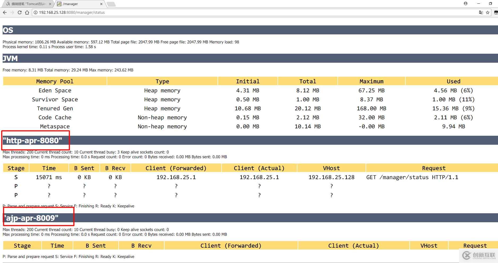Click the Memory Pool column header
498x263 pixels.
tap(55, 81)
